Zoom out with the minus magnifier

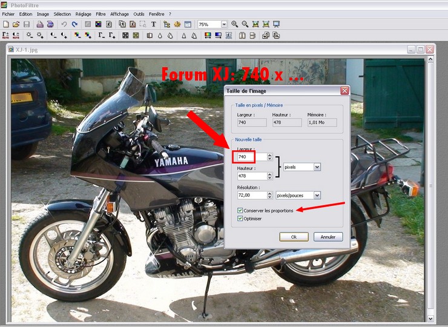point(245,24)
